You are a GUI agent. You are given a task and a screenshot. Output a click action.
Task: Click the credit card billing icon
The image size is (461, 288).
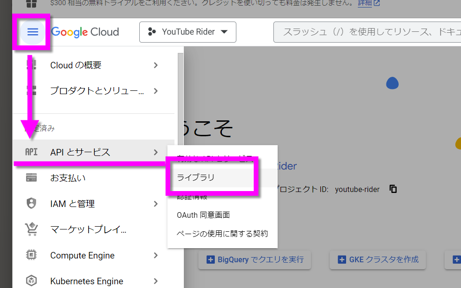click(x=31, y=177)
